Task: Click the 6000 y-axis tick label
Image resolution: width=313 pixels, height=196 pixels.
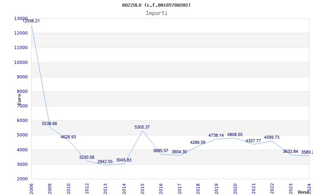Action: click(22, 121)
